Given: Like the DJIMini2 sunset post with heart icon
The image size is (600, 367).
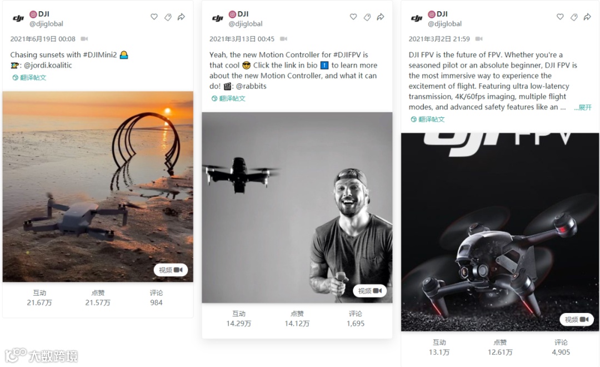Looking at the screenshot, I should (x=154, y=17).
